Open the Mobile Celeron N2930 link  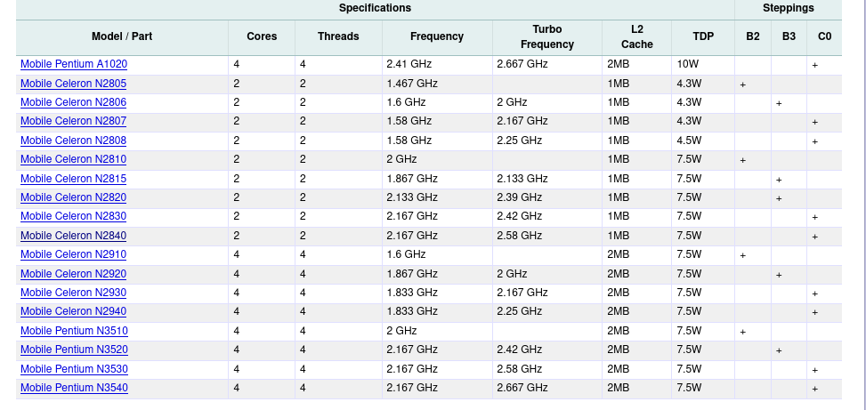74,293
